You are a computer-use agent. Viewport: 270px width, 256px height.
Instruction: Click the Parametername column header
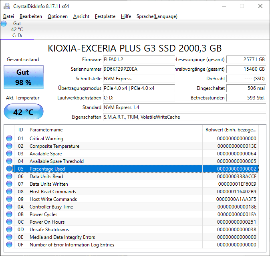pyautogui.click(x=115, y=130)
